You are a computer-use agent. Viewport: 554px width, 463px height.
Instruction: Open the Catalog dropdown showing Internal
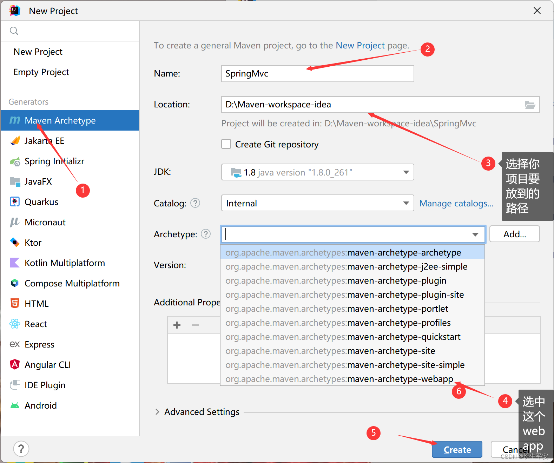pos(317,203)
